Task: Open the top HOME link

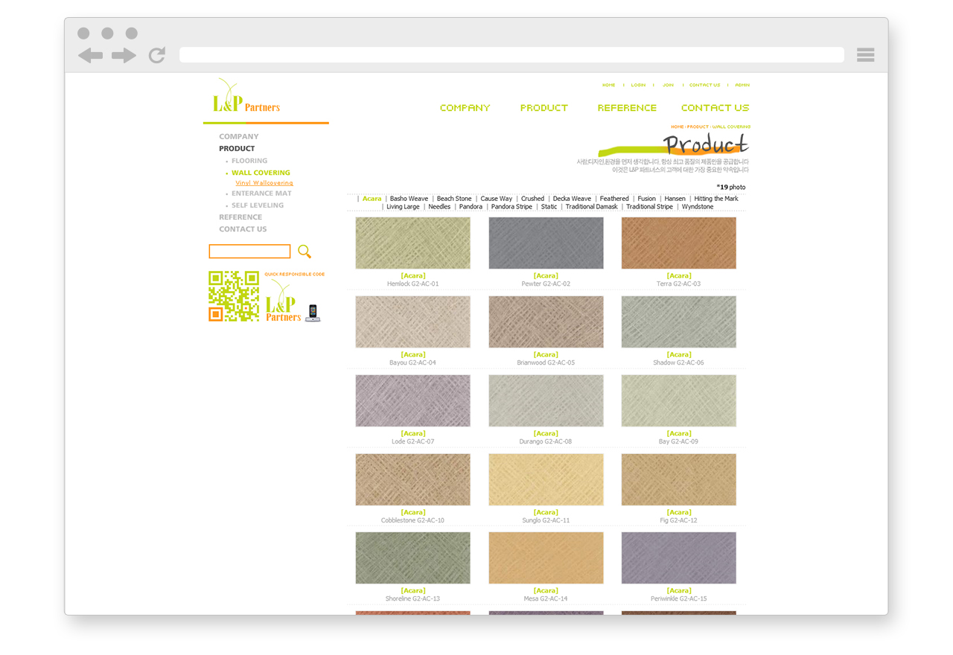Action: 608,85
